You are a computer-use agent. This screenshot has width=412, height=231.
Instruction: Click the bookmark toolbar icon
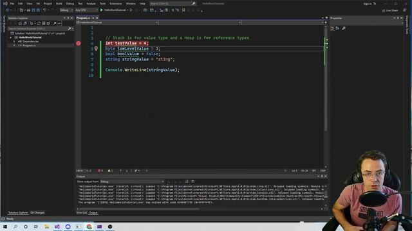tap(183, 10)
